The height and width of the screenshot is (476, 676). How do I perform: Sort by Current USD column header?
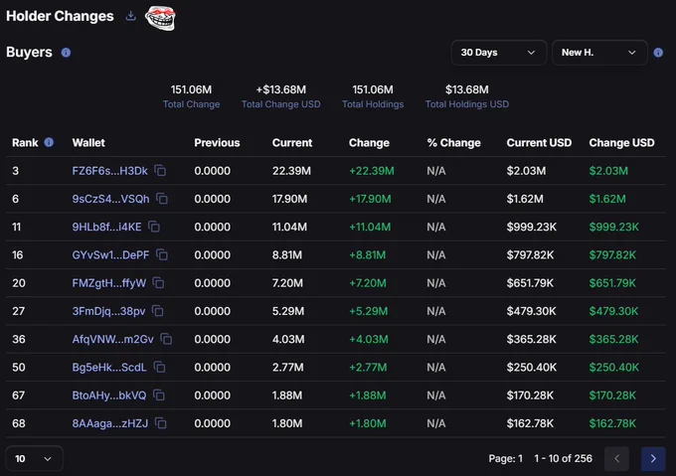coord(539,142)
